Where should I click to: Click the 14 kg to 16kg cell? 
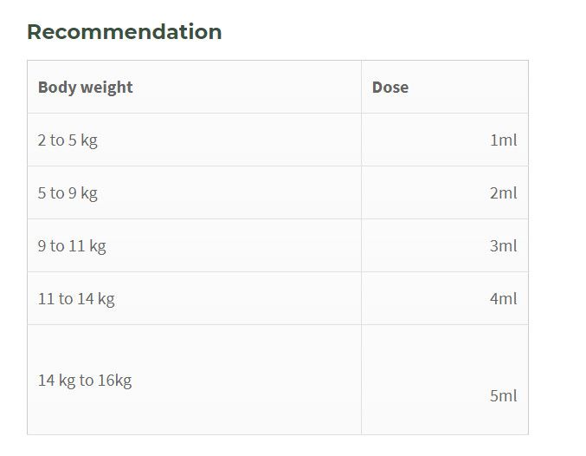tap(195, 380)
